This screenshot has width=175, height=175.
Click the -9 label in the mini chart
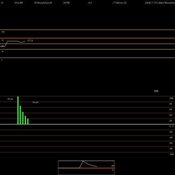click(112, 170)
